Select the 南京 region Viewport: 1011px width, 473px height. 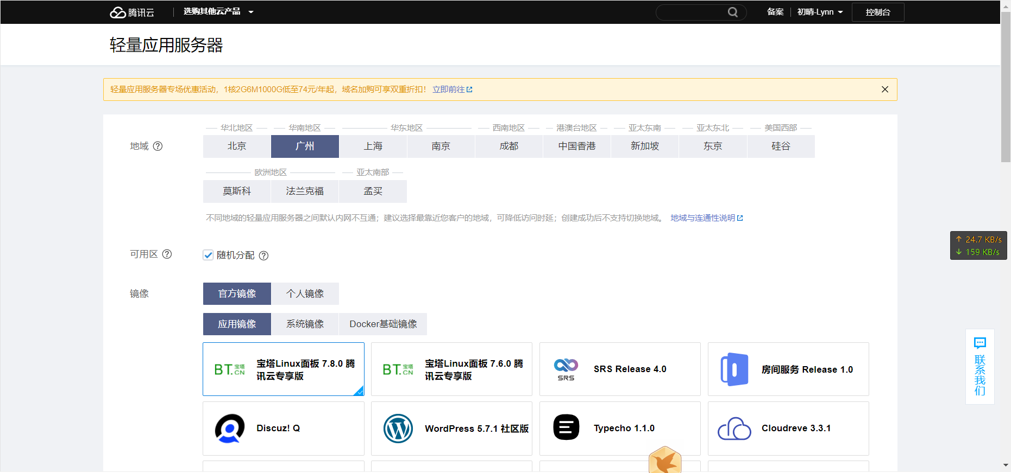coord(441,146)
